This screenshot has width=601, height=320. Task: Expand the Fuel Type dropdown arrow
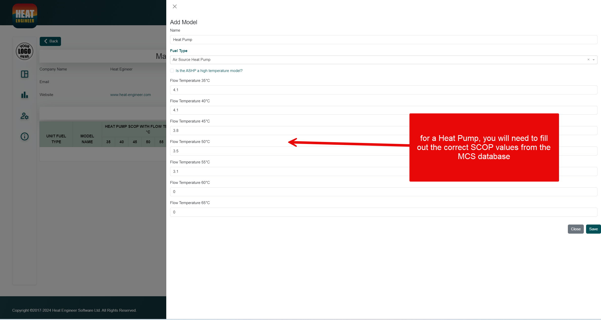click(x=593, y=60)
